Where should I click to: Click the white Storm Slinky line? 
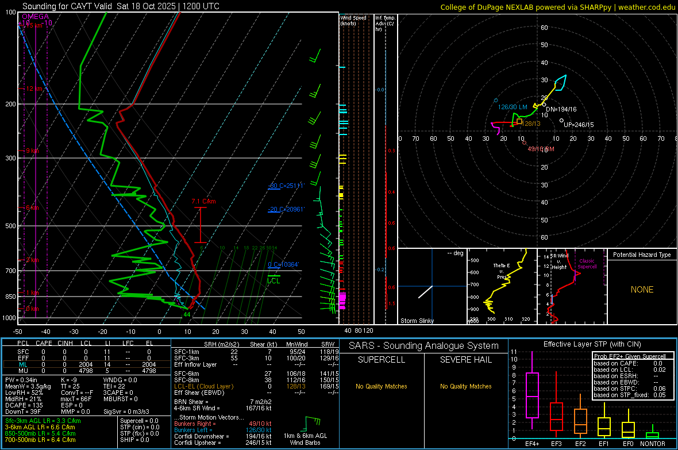[x=426, y=291]
